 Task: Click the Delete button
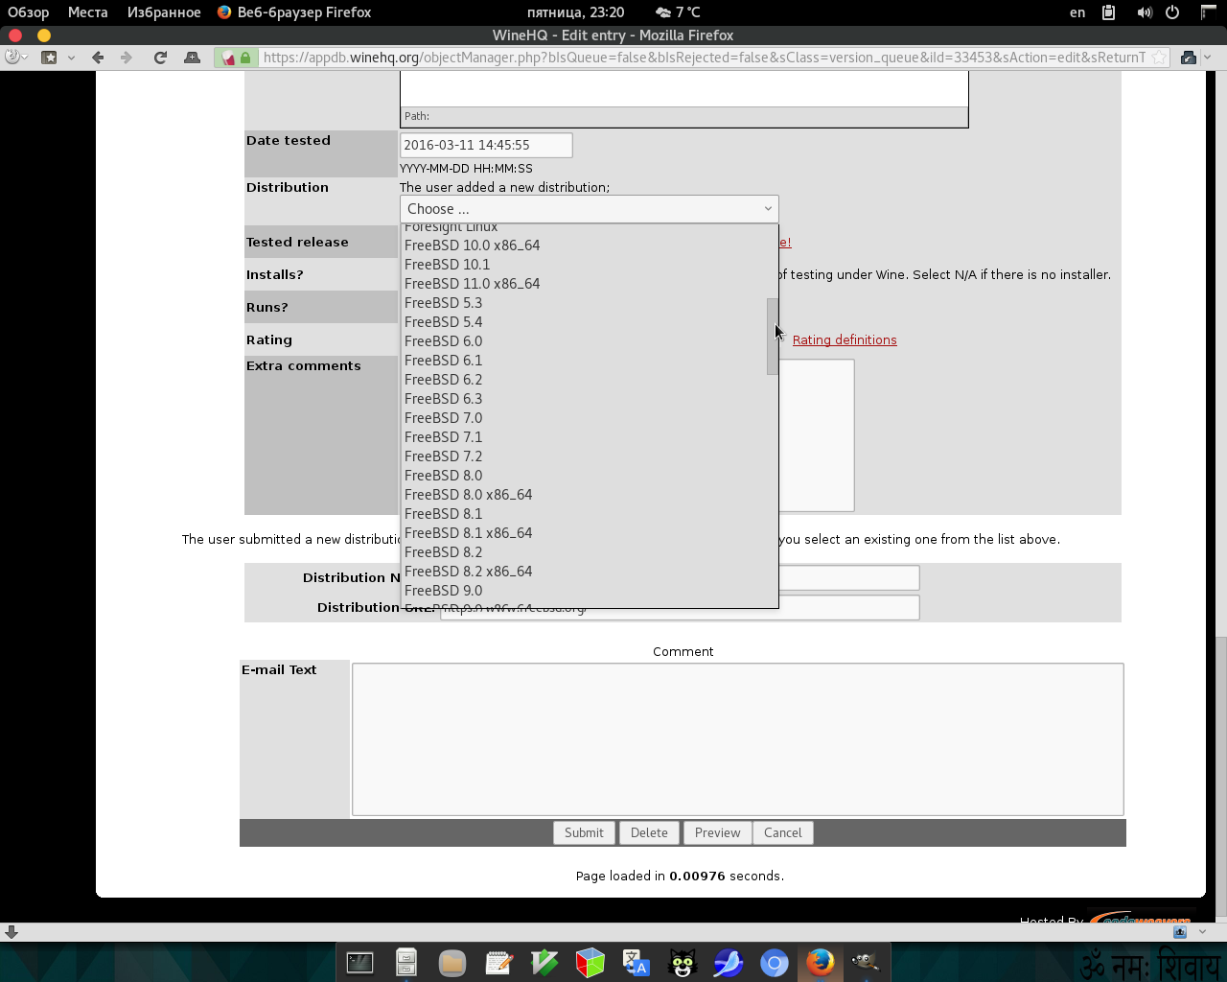coord(649,832)
